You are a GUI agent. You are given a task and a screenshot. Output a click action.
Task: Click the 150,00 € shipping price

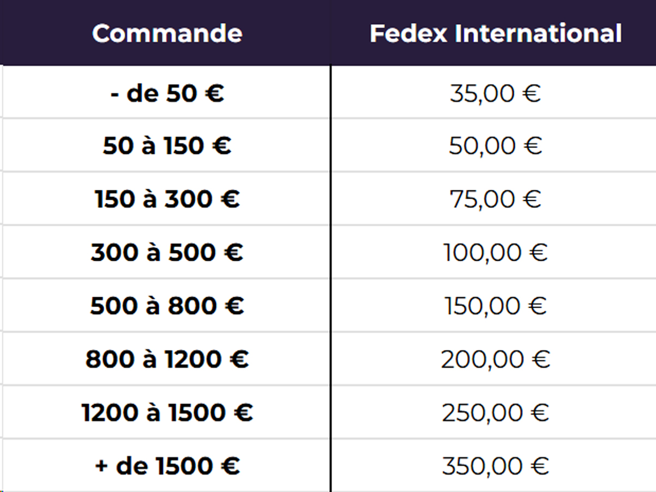[x=495, y=305]
